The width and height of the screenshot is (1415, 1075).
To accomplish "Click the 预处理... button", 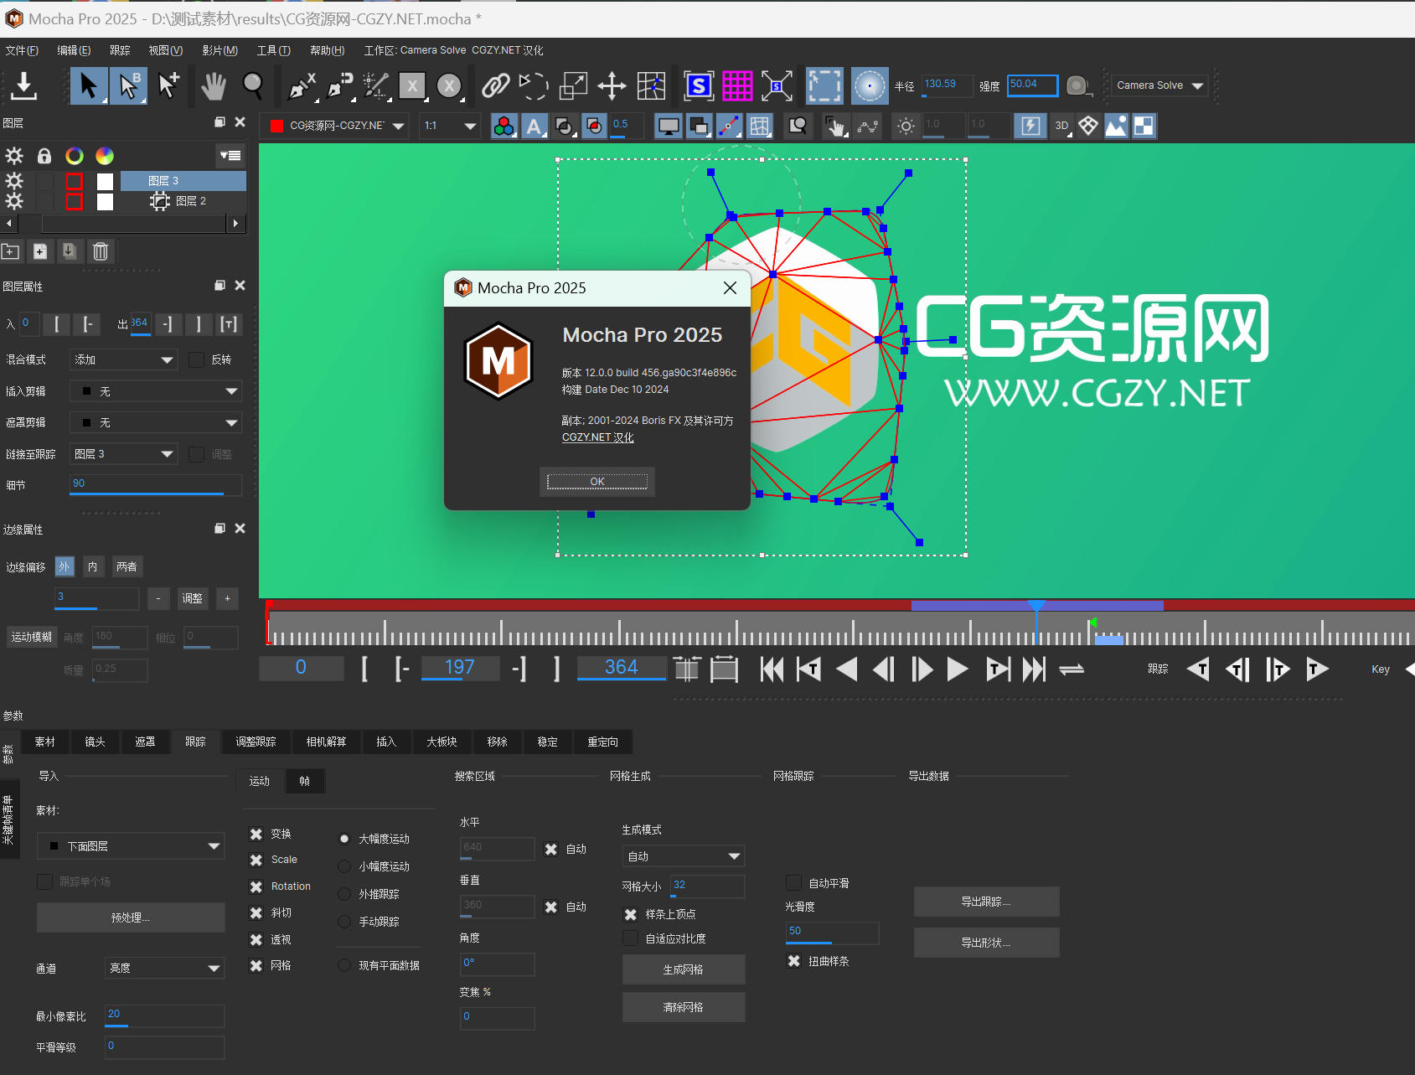I will tap(131, 917).
